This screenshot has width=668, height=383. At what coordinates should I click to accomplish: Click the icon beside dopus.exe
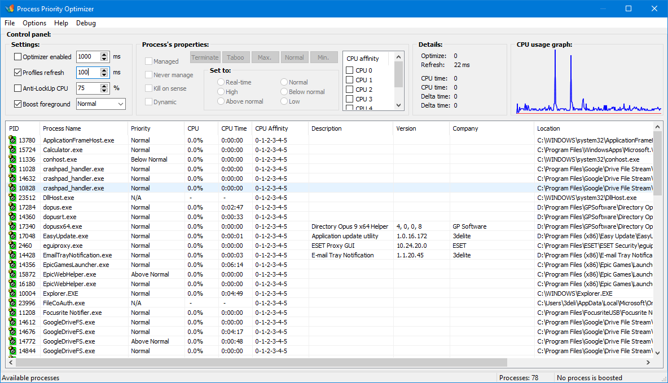pos(12,207)
